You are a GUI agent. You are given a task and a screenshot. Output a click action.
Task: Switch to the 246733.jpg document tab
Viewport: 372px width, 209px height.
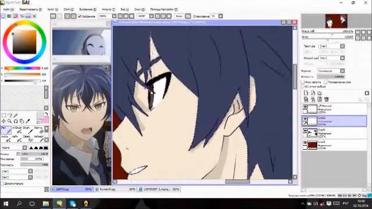tap(72, 189)
